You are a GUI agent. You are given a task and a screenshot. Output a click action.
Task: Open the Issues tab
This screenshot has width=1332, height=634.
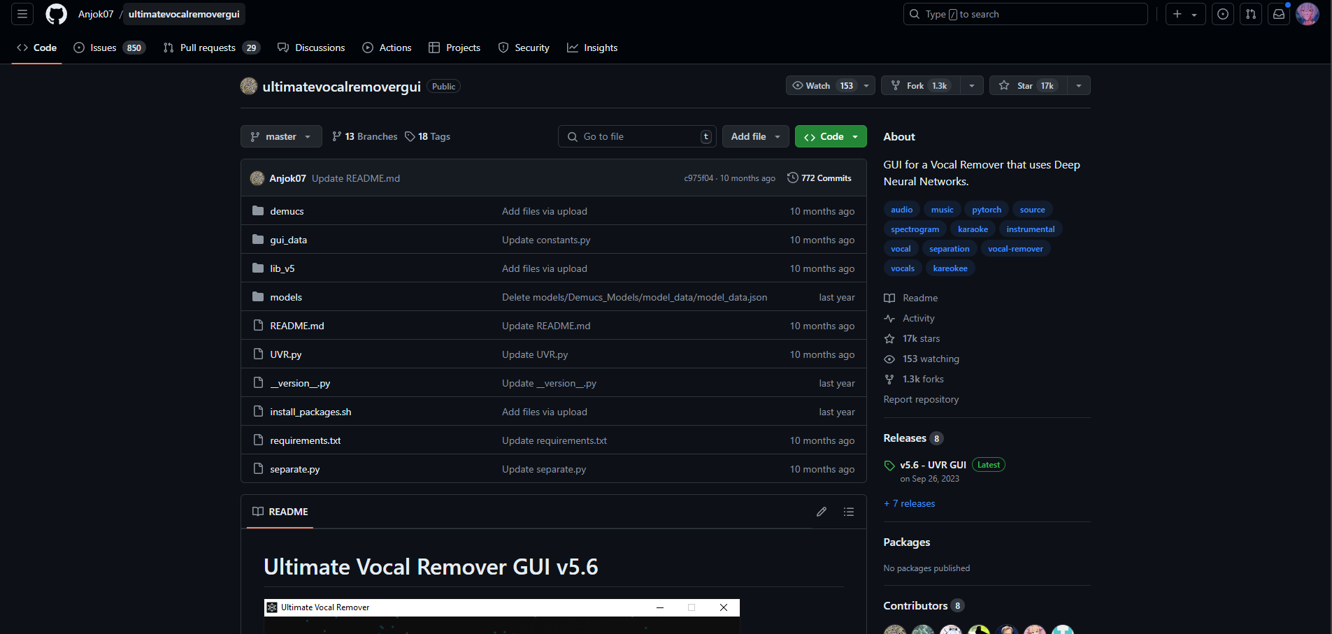click(109, 48)
